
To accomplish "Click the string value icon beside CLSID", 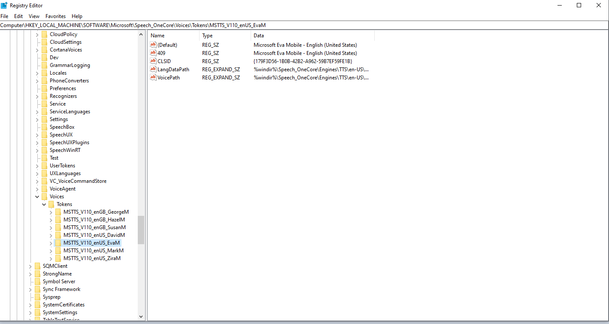I will click(153, 61).
